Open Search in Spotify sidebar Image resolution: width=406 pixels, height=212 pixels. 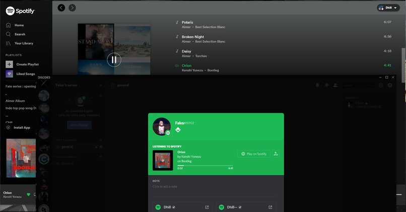click(x=16, y=34)
